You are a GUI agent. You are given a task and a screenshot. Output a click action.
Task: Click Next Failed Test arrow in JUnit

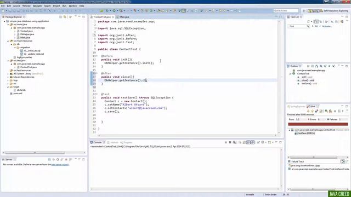click(308, 111)
